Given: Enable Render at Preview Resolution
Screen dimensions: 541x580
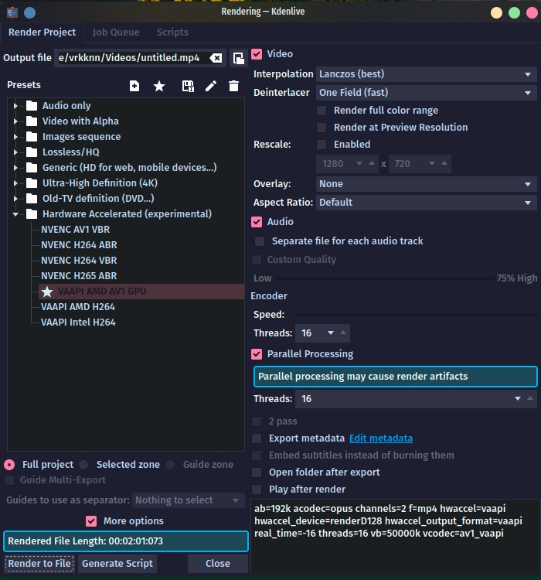Looking at the screenshot, I should pyautogui.click(x=322, y=128).
